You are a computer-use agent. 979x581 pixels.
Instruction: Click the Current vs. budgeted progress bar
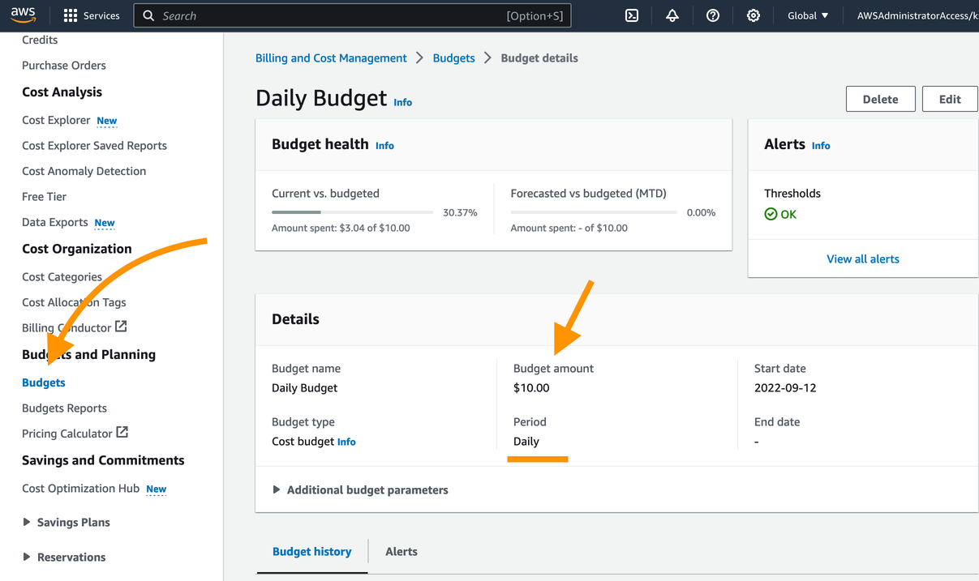coord(353,212)
